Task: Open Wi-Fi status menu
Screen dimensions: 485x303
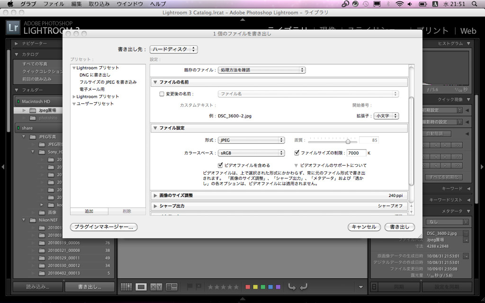Action: tap(400, 4)
